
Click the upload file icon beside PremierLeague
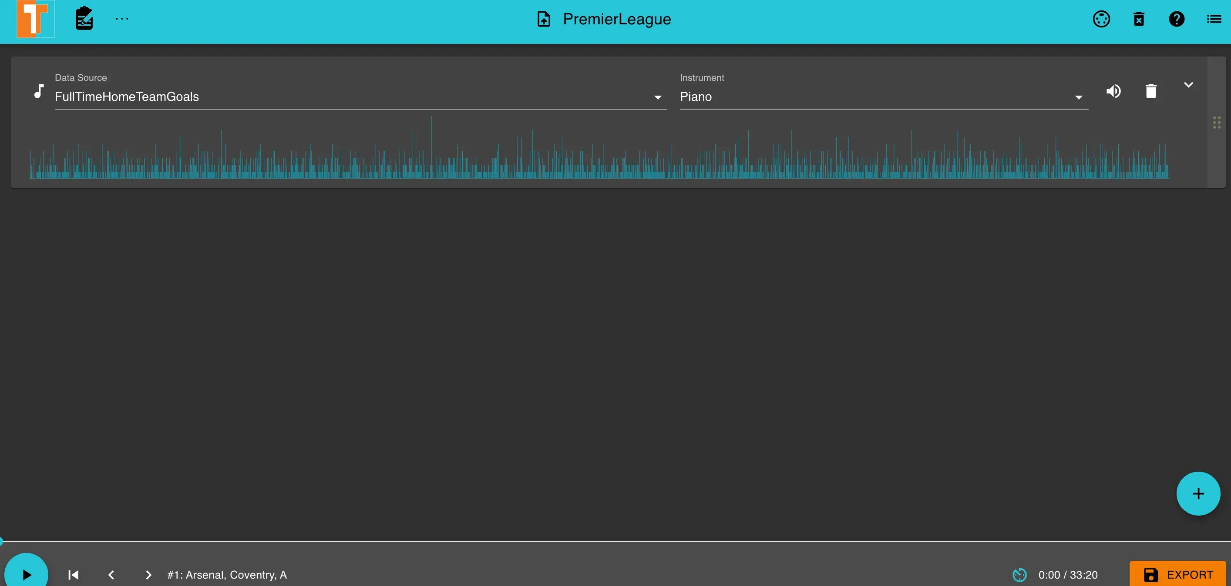pos(544,19)
